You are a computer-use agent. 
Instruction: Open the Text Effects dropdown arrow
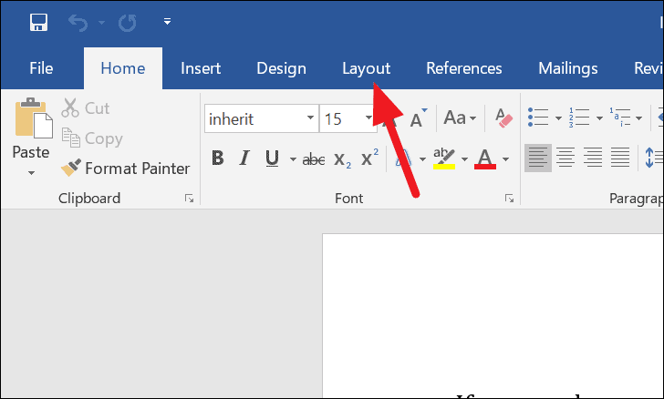422,159
